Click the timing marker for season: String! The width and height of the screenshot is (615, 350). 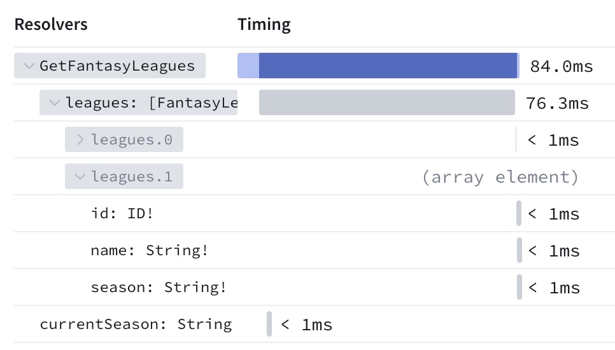[x=520, y=287]
